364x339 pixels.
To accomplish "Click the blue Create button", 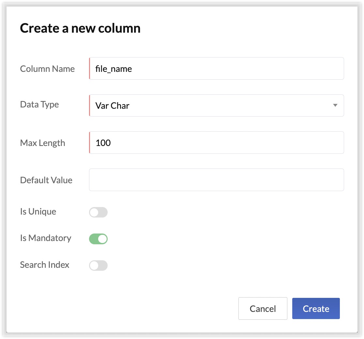I will [316, 309].
